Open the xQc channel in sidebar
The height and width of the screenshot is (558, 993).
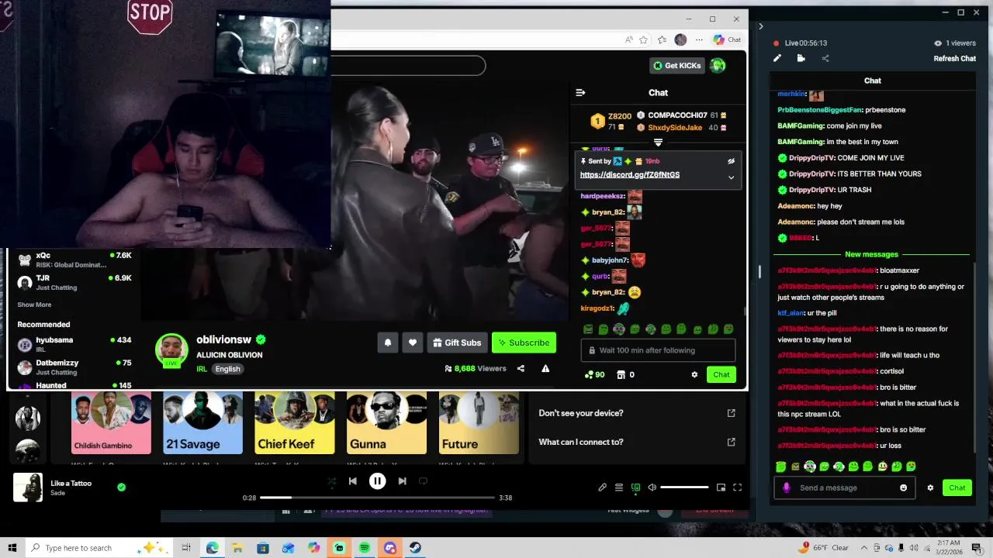coord(74,260)
